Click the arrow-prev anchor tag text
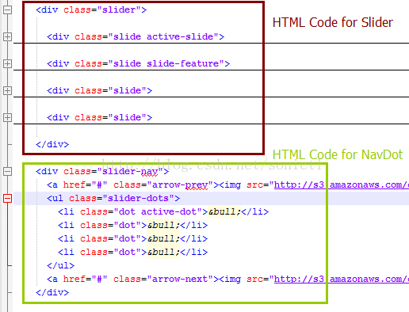Viewport: 409px width, 312px height. pyautogui.click(x=133, y=185)
